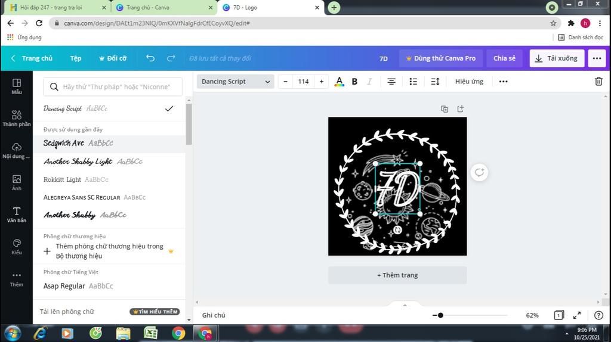Open a new browser tab

[x=334, y=7]
